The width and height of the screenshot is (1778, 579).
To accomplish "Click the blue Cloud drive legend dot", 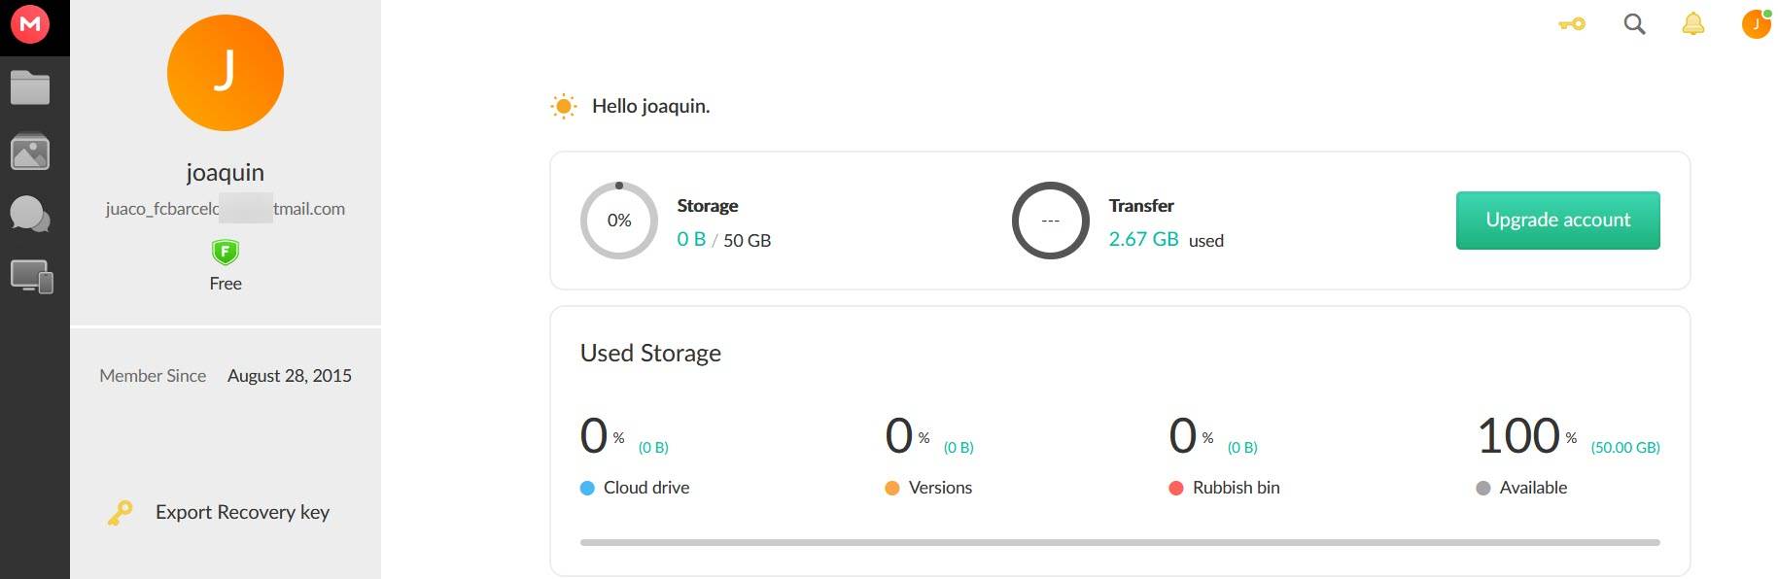I will point(587,489).
